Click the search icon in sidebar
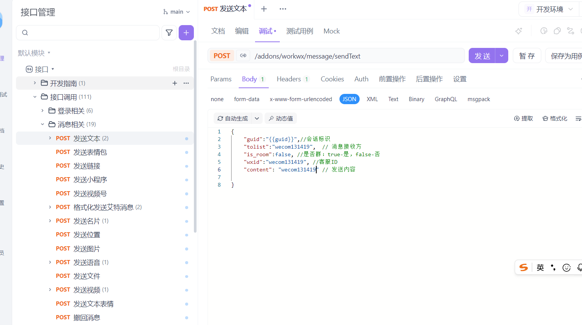The image size is (582, 325). [25, 33]
